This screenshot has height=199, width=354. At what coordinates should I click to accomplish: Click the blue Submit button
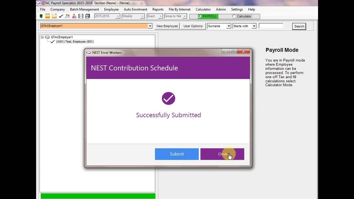tap(177, 154)
